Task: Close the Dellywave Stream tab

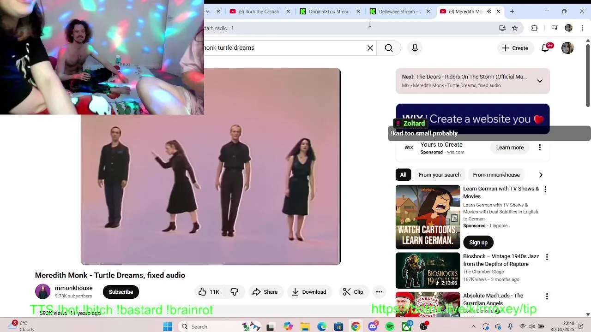Action: coord(428,12)
